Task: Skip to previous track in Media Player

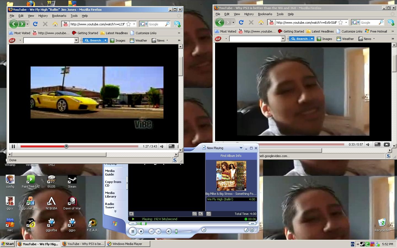Action: (151, 231)
